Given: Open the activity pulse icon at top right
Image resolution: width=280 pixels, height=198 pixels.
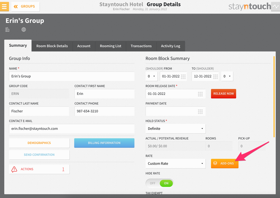Looking at the screenshot, I should (275, 7).
